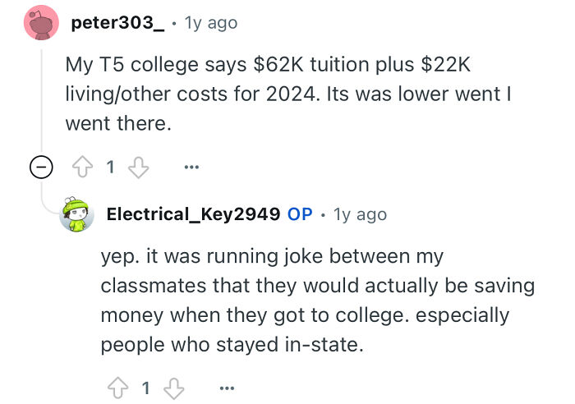Upvote peter303_'s comment
This screenshot has width=575, height=404.
pyautogui.click(x=83, y=168)
